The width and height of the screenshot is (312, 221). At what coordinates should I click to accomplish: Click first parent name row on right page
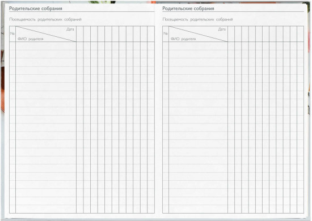[198, 46]
